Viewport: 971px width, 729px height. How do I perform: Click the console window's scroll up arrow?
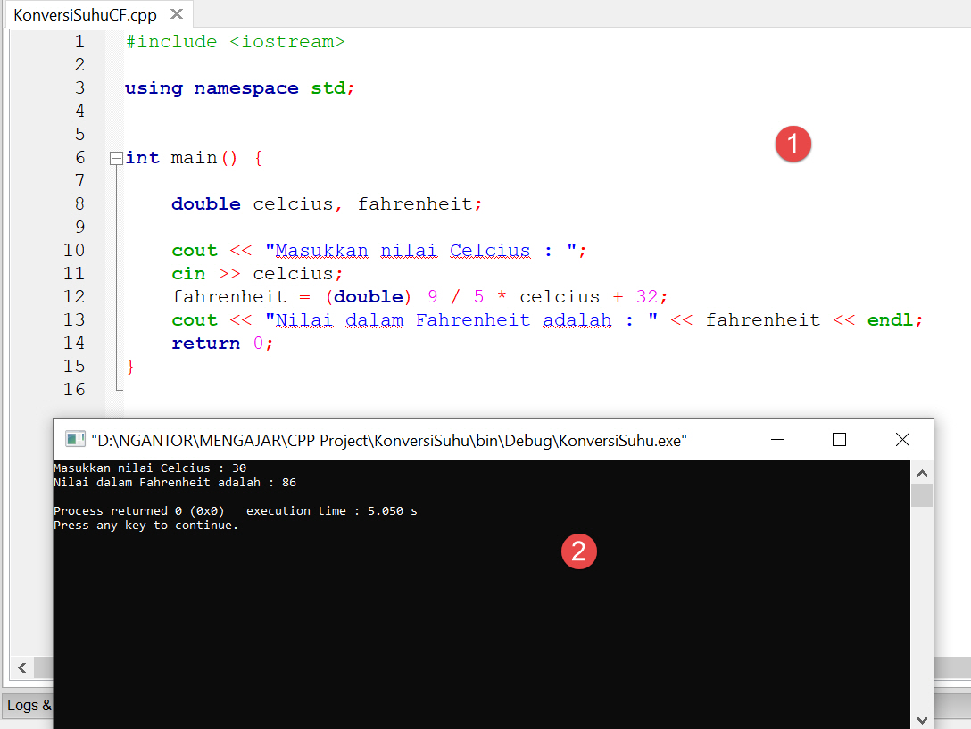click(922, 473)
